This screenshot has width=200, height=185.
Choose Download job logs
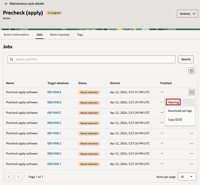point(180,111)
